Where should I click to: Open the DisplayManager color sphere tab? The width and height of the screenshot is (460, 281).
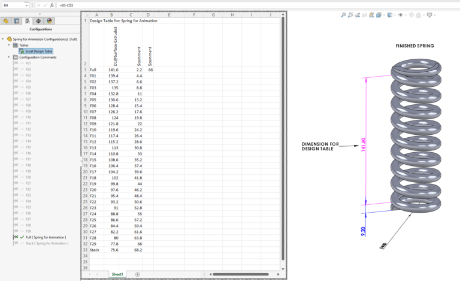(49, 20)
